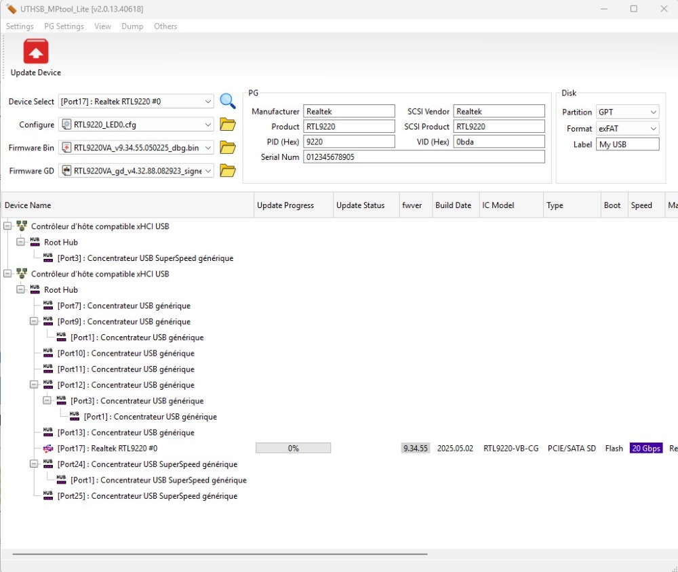Collapse the Port9 hub tree node
This screenshot has height=572, width=678.
34,322
